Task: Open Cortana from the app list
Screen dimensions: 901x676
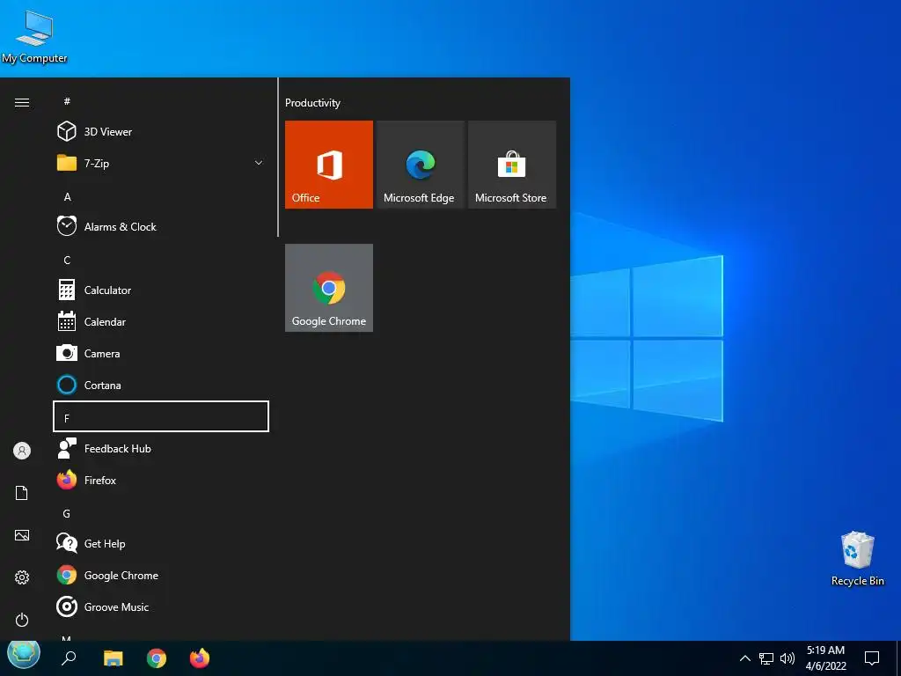Action: [161, 386]
